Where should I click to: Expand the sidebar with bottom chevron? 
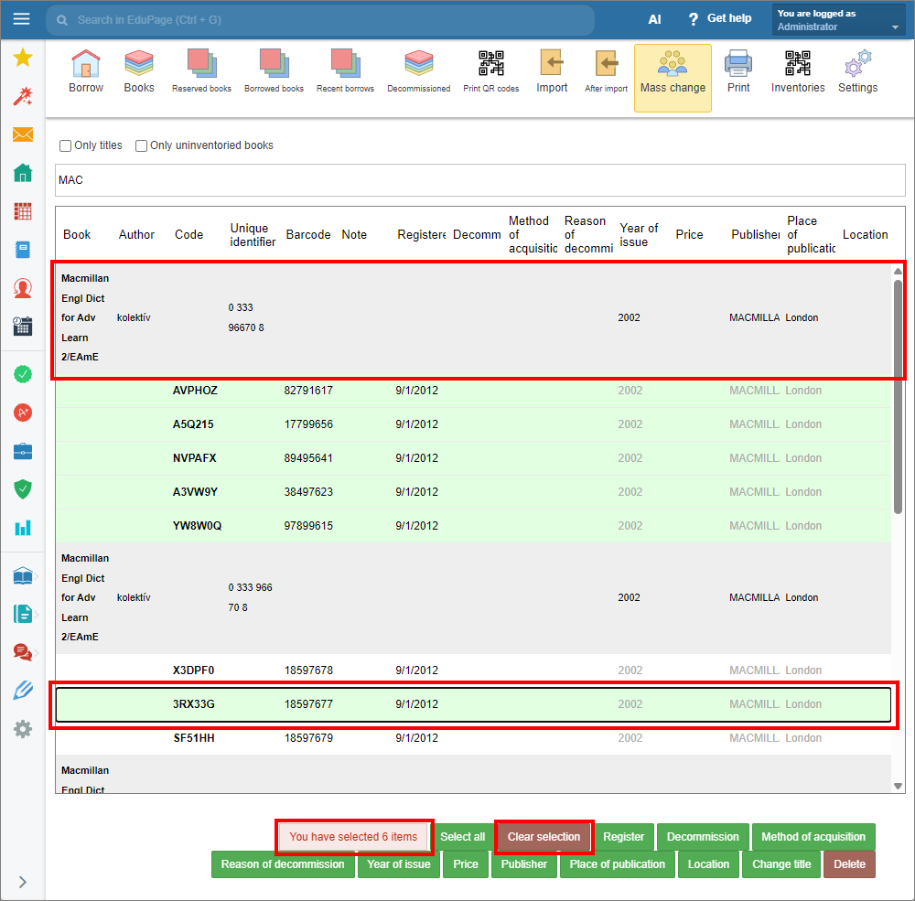click(23, 882)
